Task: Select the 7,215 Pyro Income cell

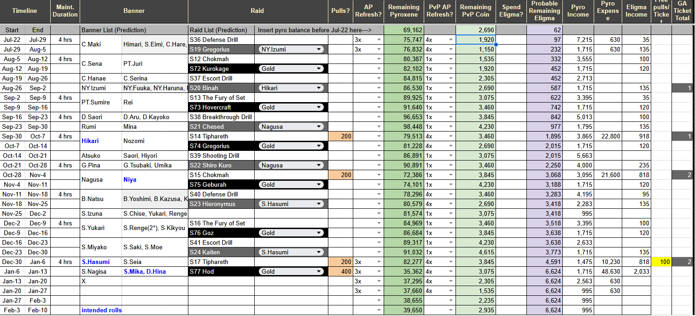Action: [x=578, y=40]
